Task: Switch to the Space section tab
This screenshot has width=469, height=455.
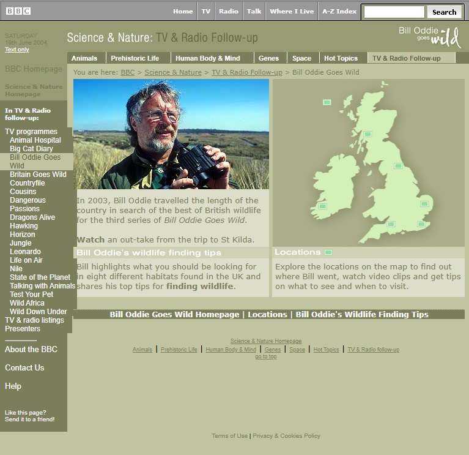Action: click(x=301, y=58)
